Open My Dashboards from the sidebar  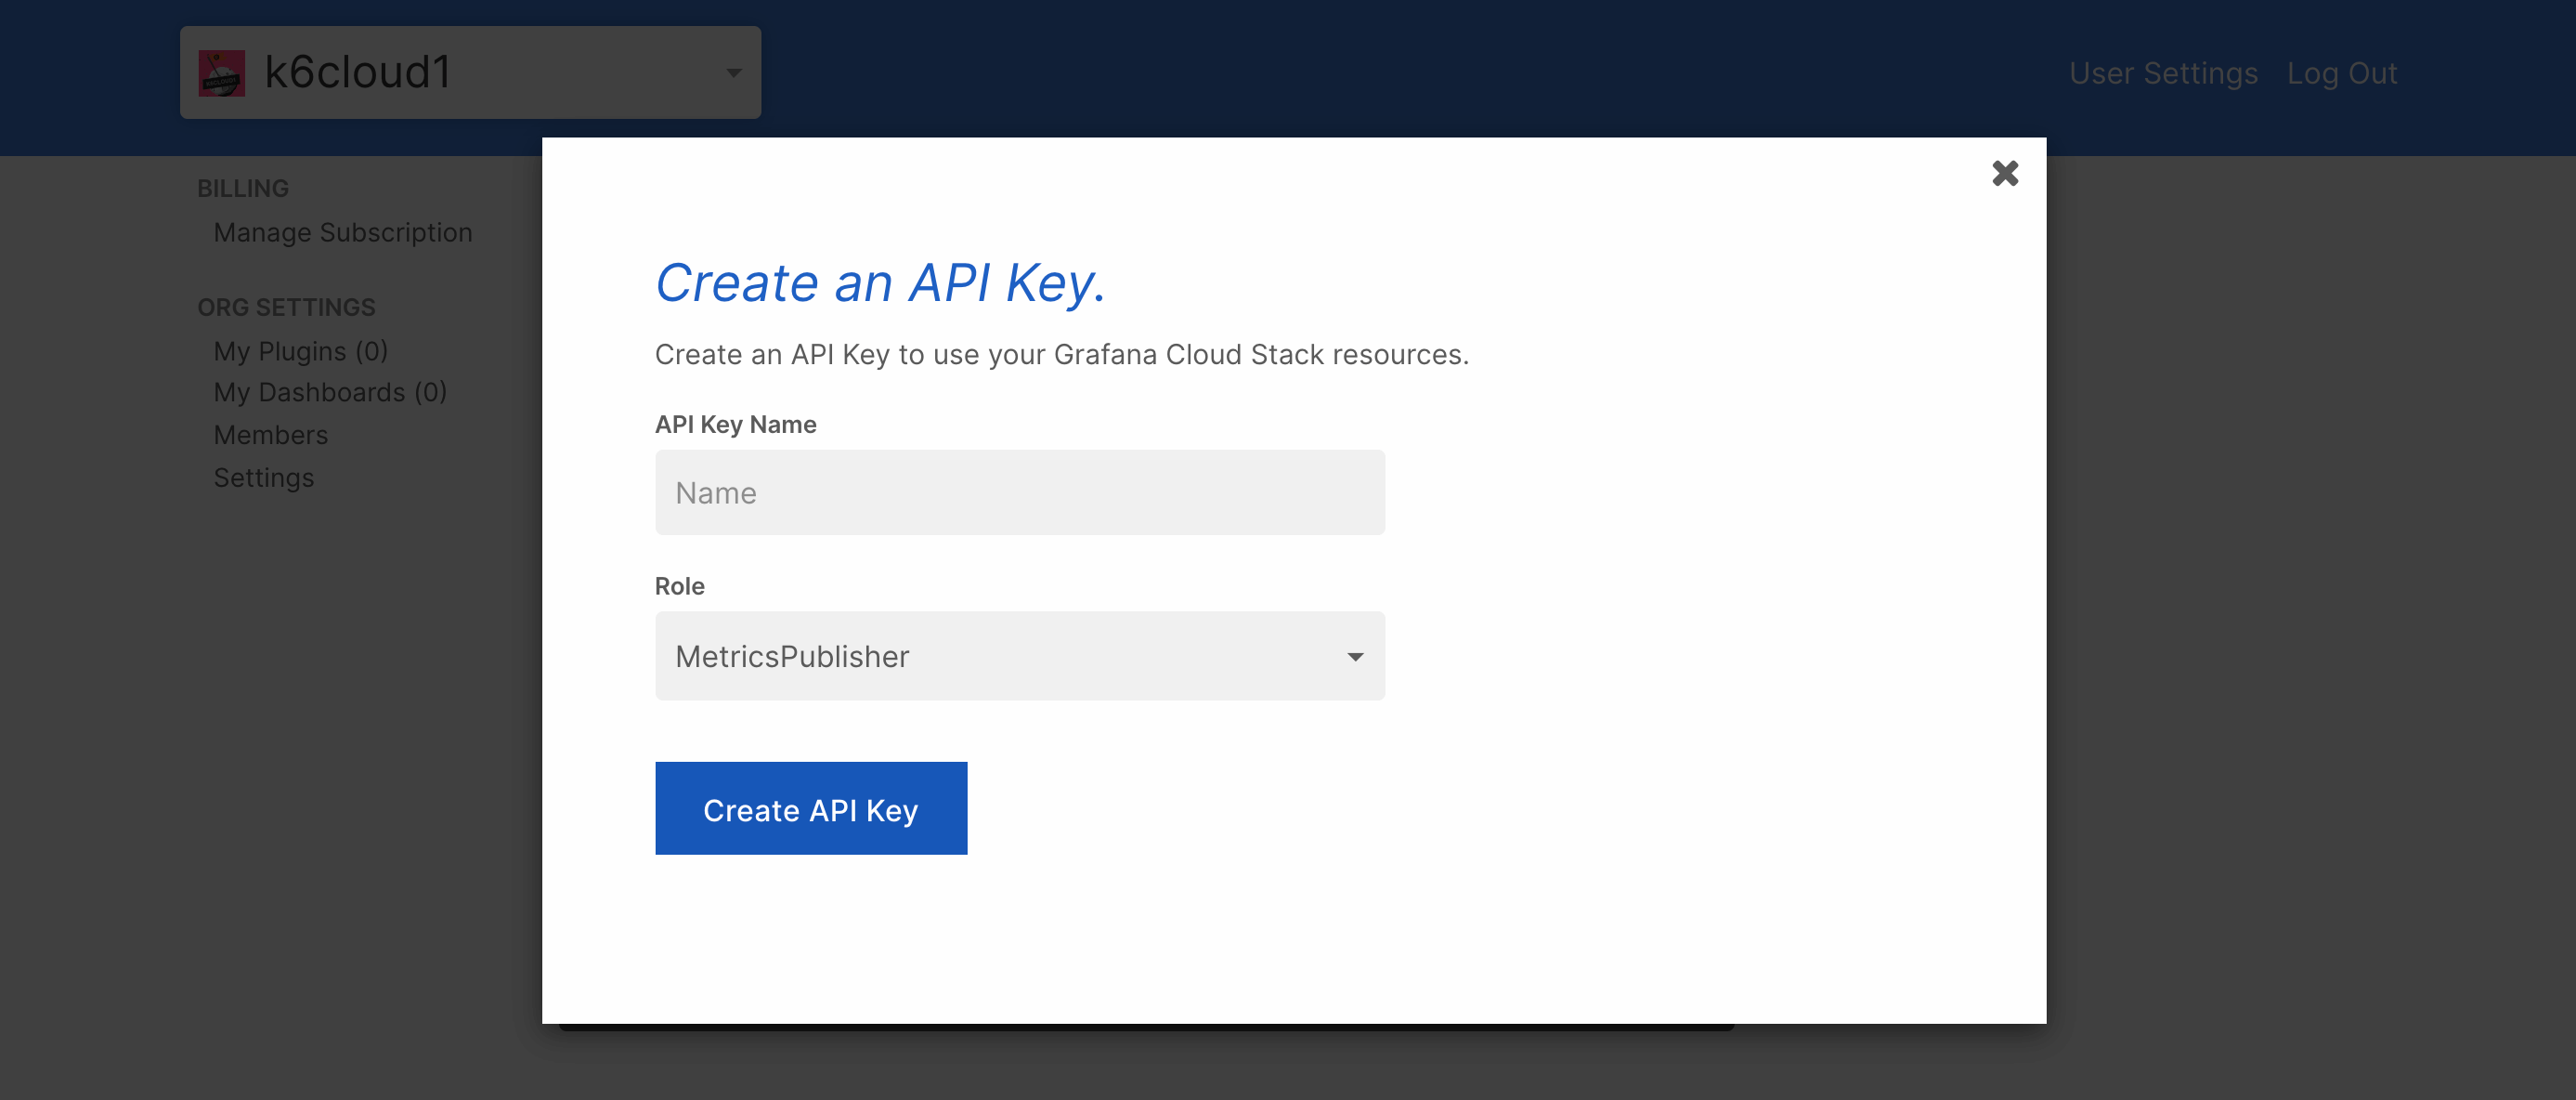(x=330, y=391)
